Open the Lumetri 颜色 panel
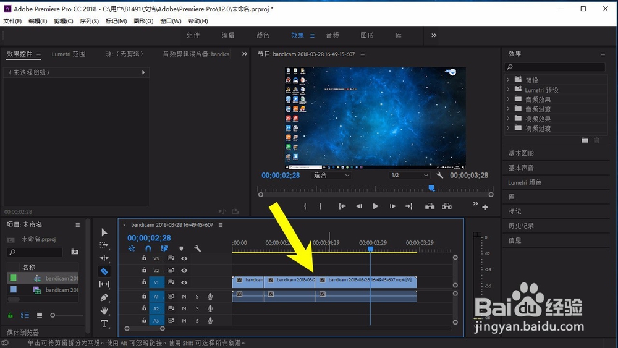Screen dimensions: 618x348 coord(525,182)
